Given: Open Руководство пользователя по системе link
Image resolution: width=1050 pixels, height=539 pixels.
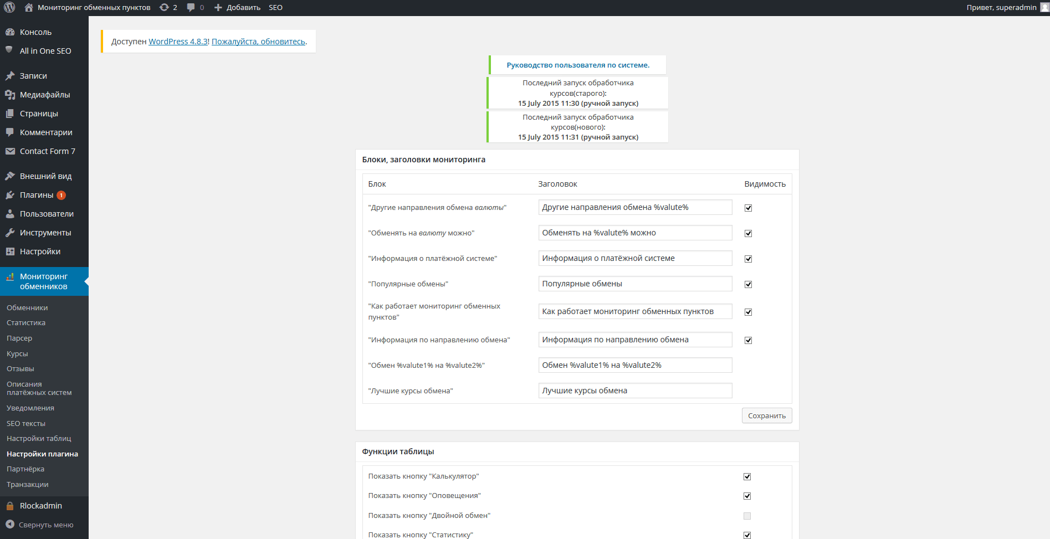Looking at the screenshot, I should point(578,65).
